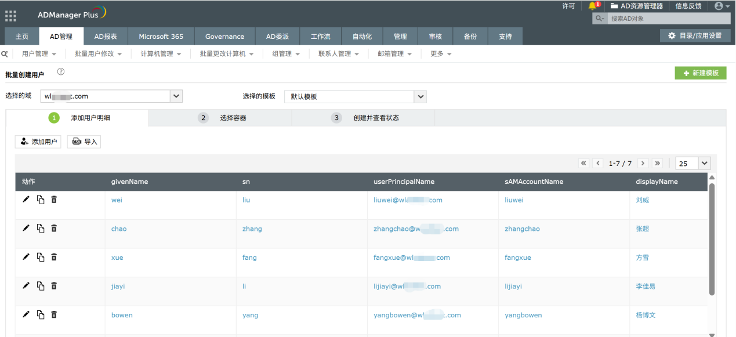Click the delete trash icon for user bowen
Viewport: 736px width, 337px height.
pos(54,314)
